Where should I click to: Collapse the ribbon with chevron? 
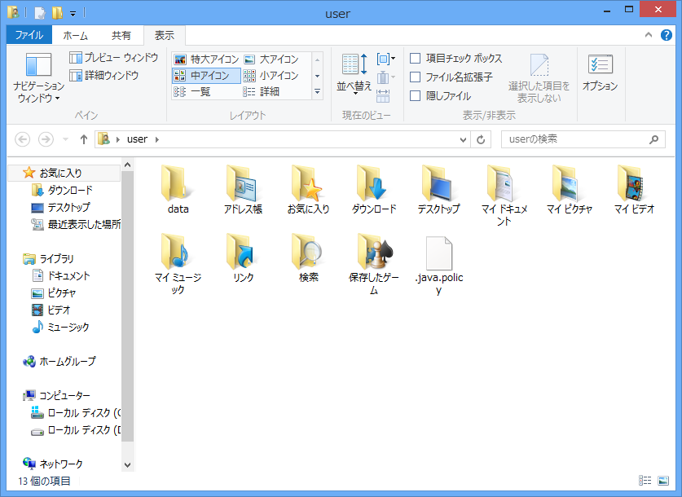[649, 35]
